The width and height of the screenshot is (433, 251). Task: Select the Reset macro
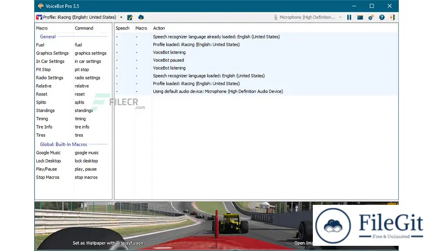click(41, 94)
